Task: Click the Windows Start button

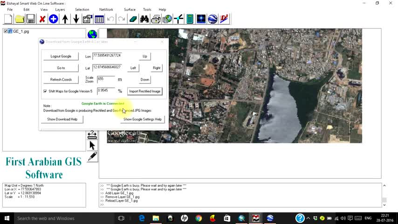Action: 7,218
